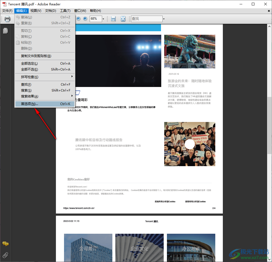Image resolution: width=272 pixels, height=262 pixels.
Task: Close the document with small x
Action: click(x=269, y=11)
